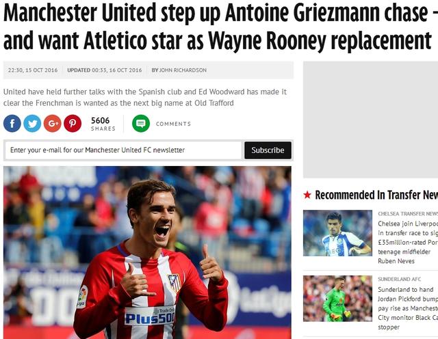This screenshot has height=339, width=438.
Task: Open the COMMENTS link
Action: click(x=173, y=124)
